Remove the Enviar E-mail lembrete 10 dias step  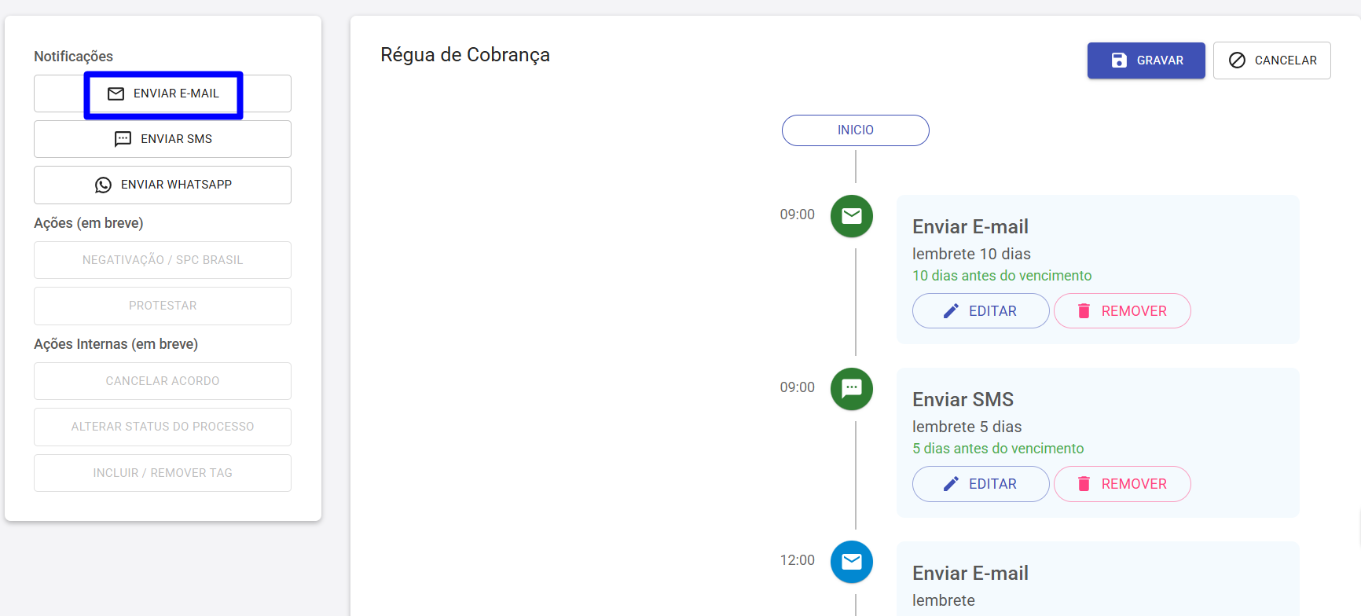tap(1122, 311)
